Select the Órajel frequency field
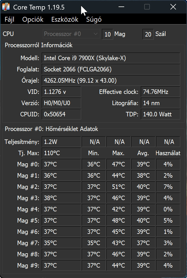The height and width of the screenshot is (278, 187). point(111,81)
